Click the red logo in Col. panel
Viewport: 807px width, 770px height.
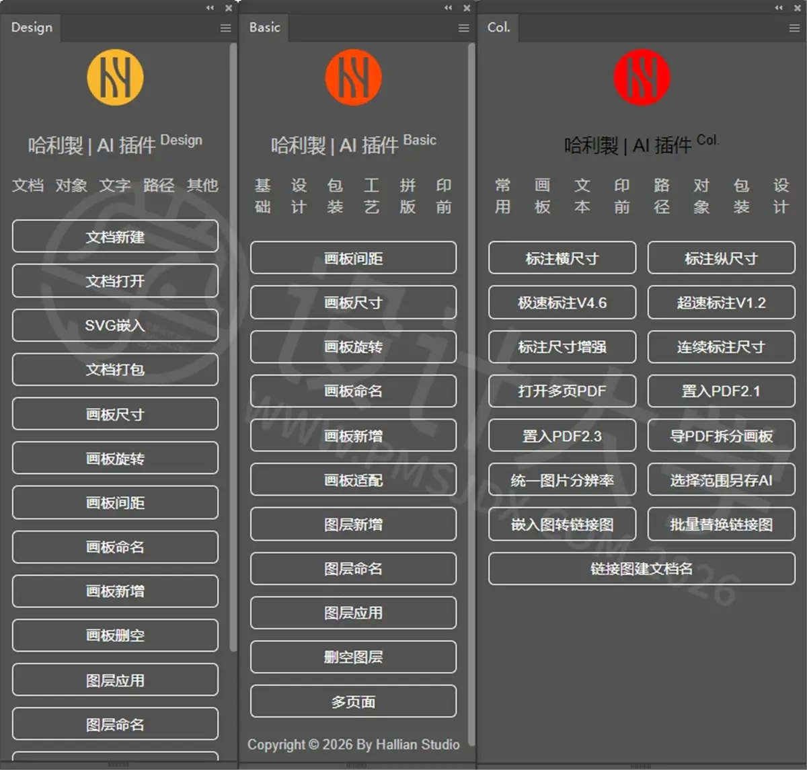pyautogui.click(x=642, y=77)
